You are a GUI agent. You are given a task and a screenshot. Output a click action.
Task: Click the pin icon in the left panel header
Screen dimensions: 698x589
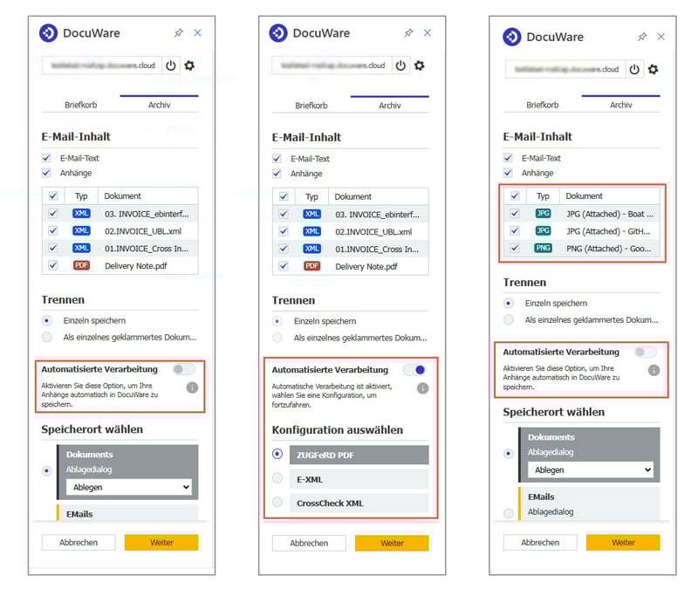[177, 32]
